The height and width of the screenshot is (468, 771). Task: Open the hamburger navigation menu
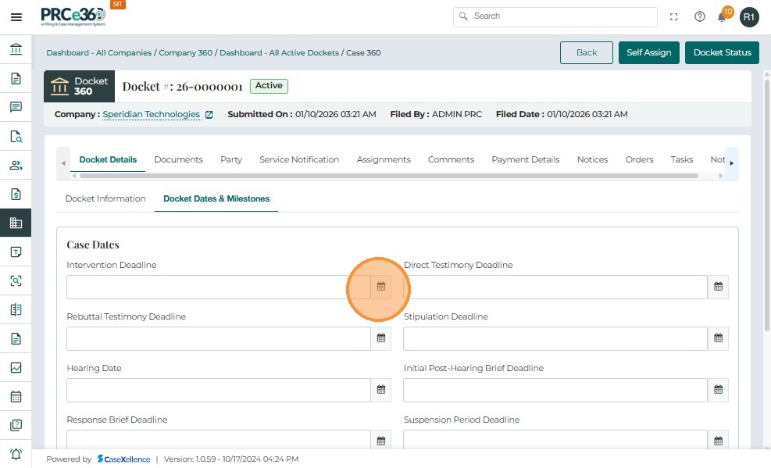(x=16, y=17)
